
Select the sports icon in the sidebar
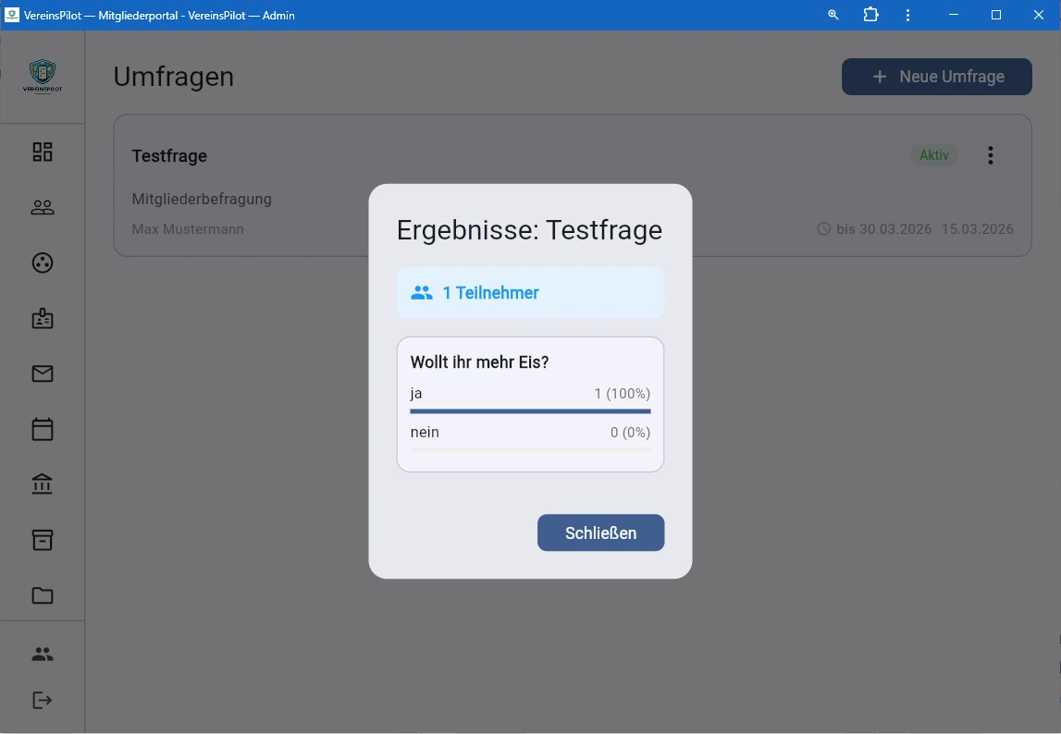42,263
